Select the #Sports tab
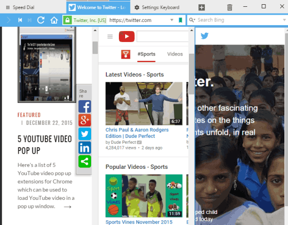 pos(147,54)
